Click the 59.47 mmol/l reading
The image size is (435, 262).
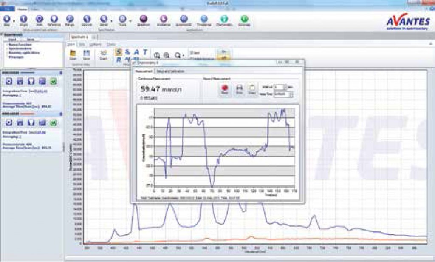[161, 89]
